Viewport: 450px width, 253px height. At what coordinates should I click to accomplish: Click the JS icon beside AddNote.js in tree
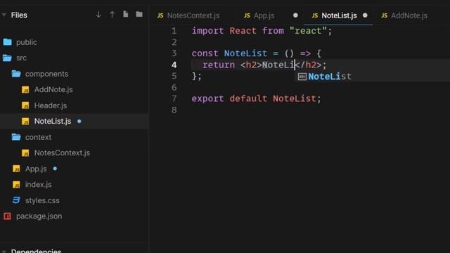click(25, 90)
